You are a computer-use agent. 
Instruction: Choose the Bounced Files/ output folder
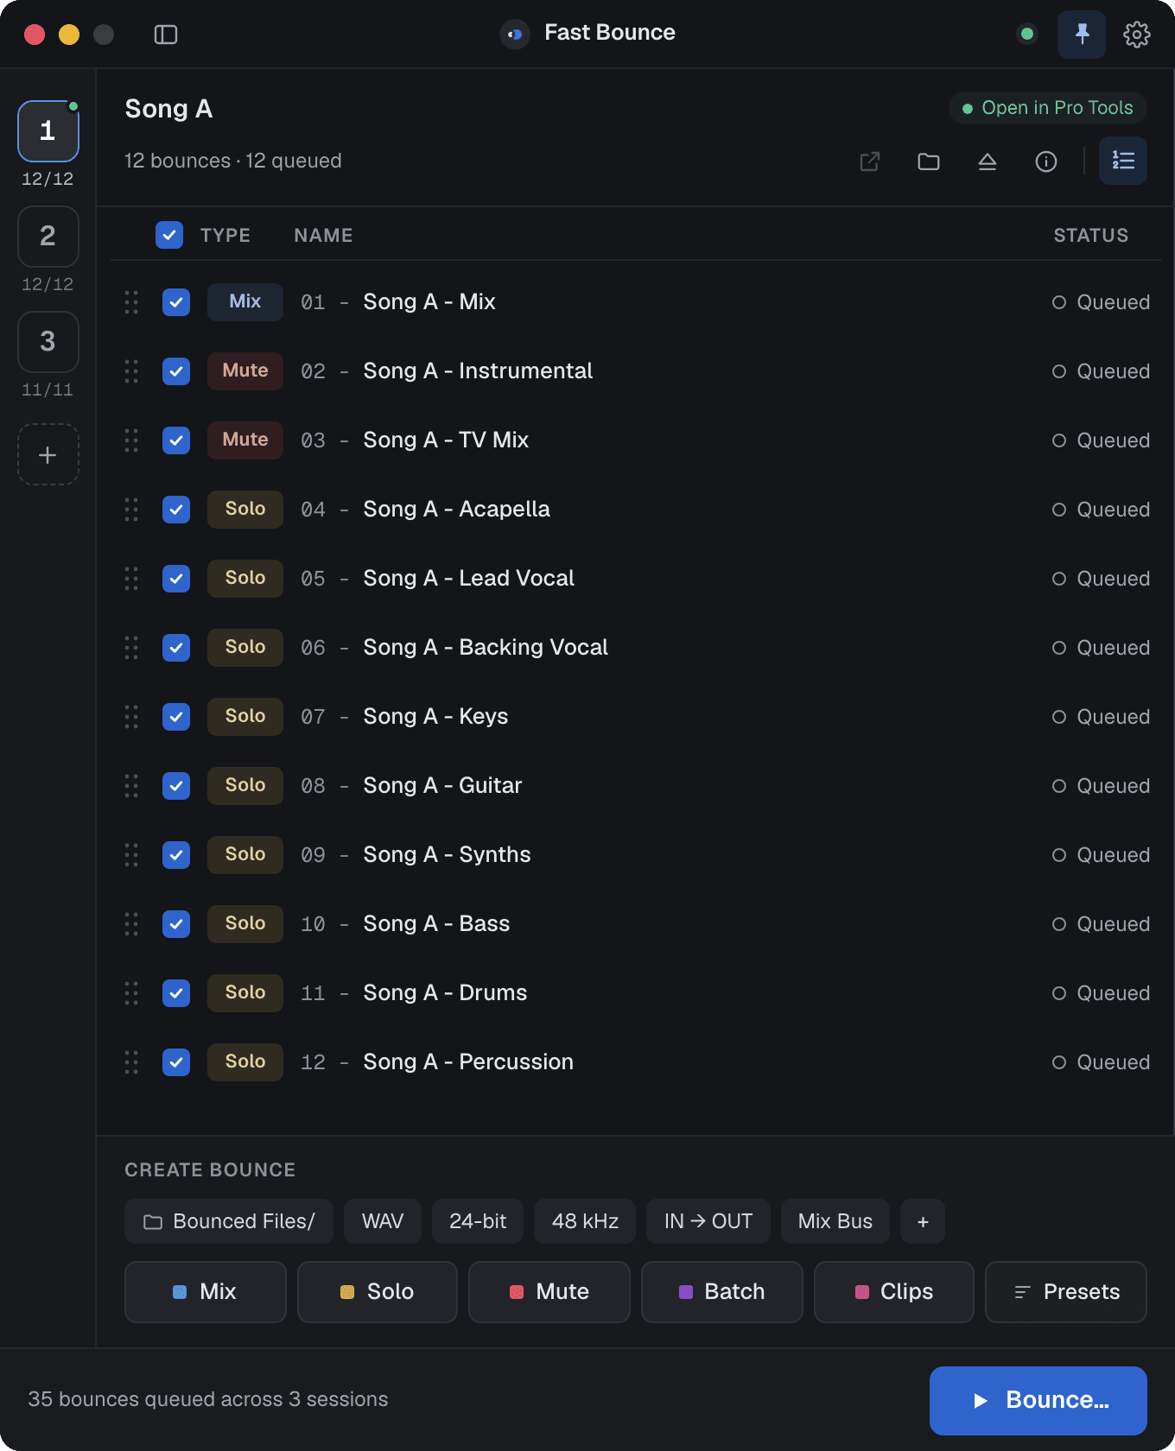229,1221
